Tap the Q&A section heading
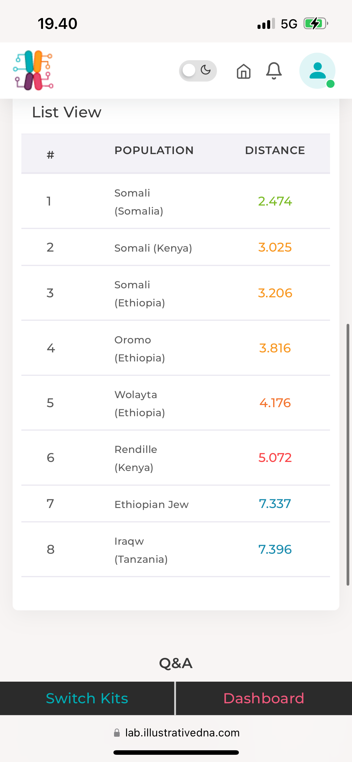 pos(176,663)
